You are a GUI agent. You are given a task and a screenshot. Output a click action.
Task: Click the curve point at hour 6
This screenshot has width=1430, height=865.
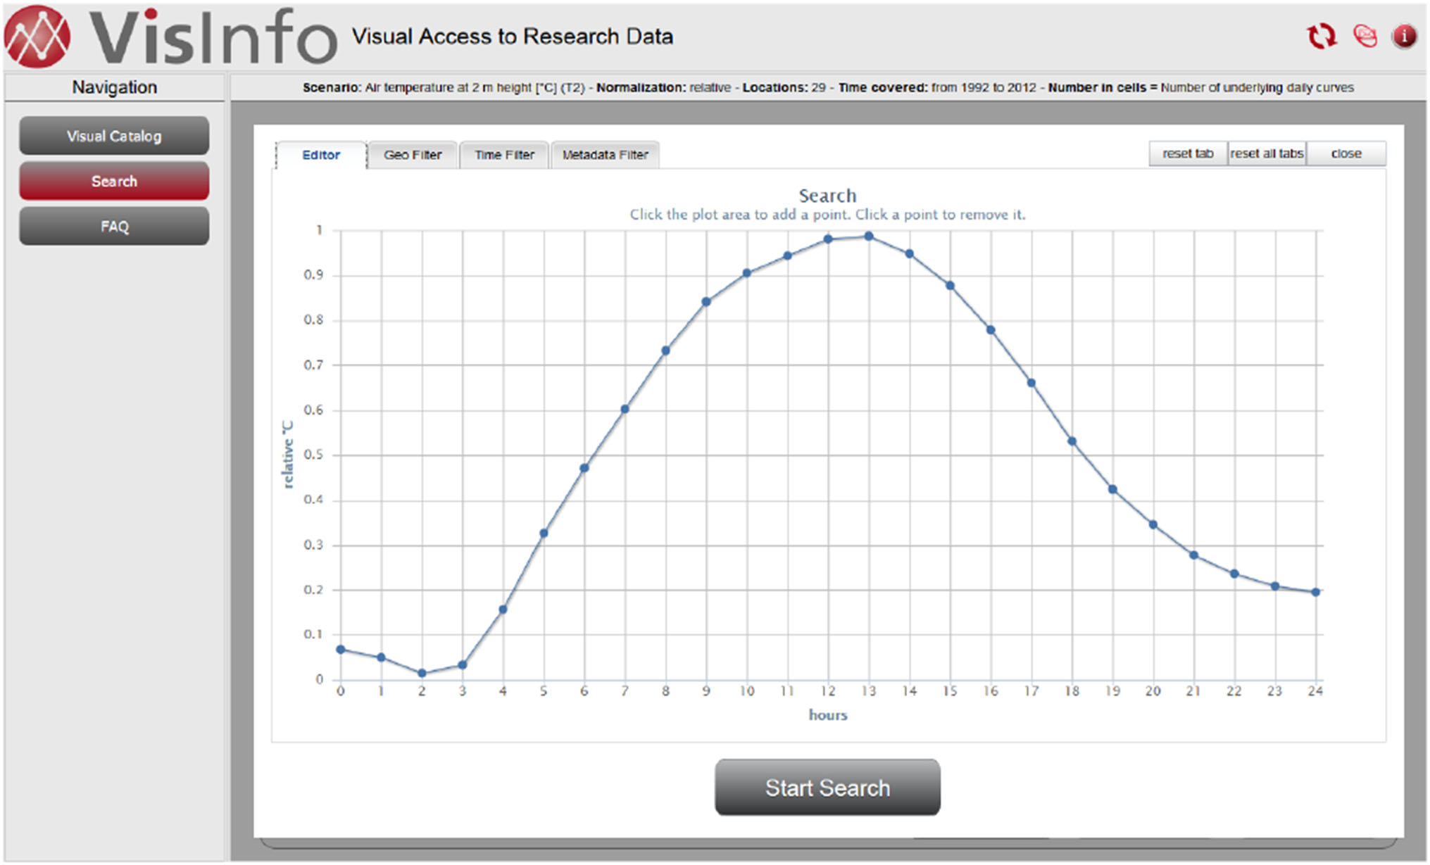pyautogui.click(x=584, y=468)
